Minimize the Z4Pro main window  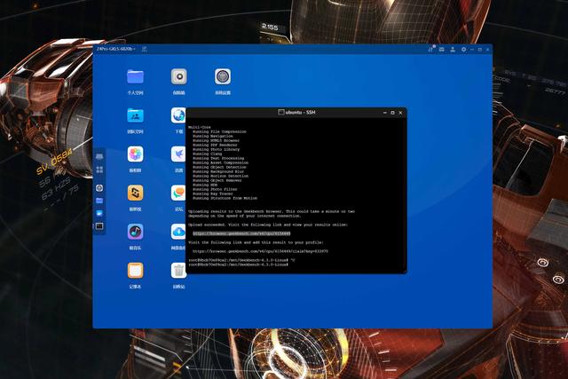click(x=472, y=50)
